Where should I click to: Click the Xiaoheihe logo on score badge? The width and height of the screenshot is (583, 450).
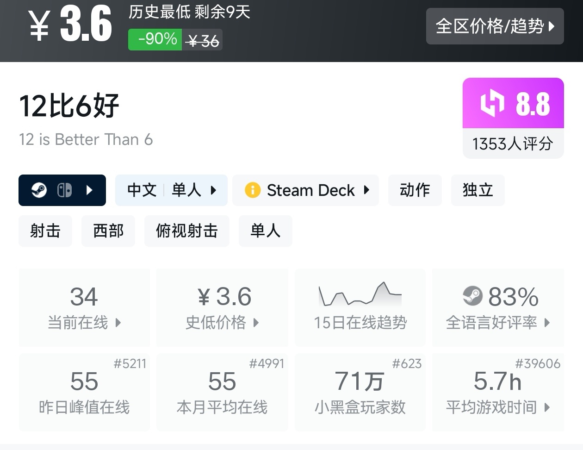492,103
